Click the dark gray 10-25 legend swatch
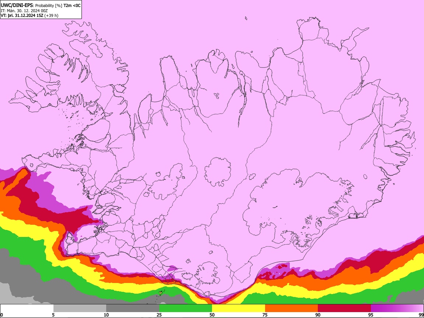The image size is (424, 318). point(133,308)
